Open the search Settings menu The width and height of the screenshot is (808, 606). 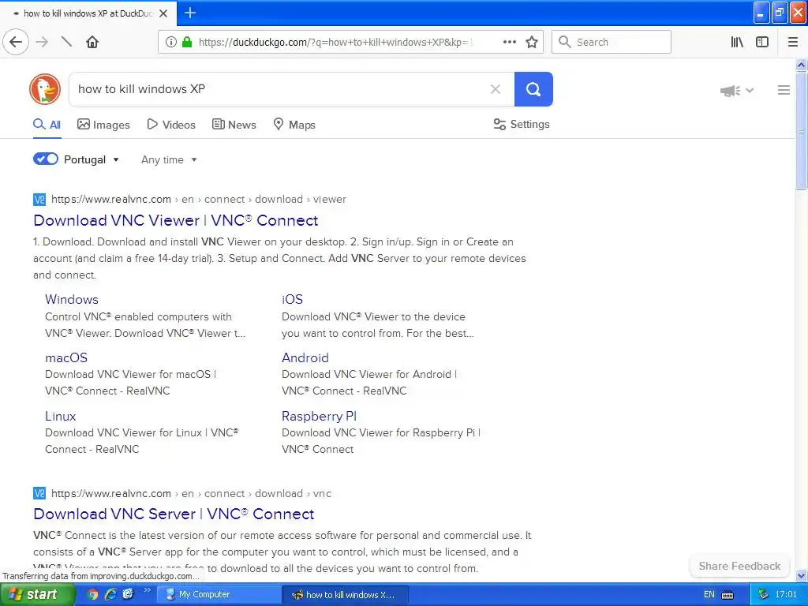(522, 124)
